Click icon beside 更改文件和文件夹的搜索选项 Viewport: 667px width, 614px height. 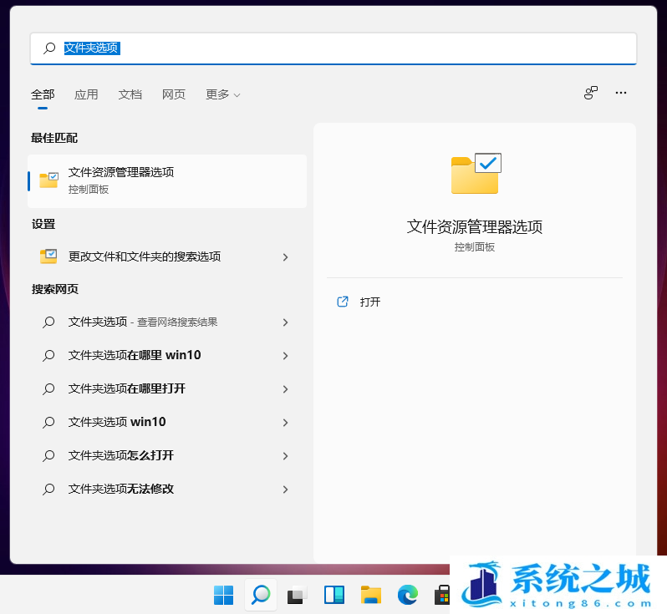[x=48, y=256]
